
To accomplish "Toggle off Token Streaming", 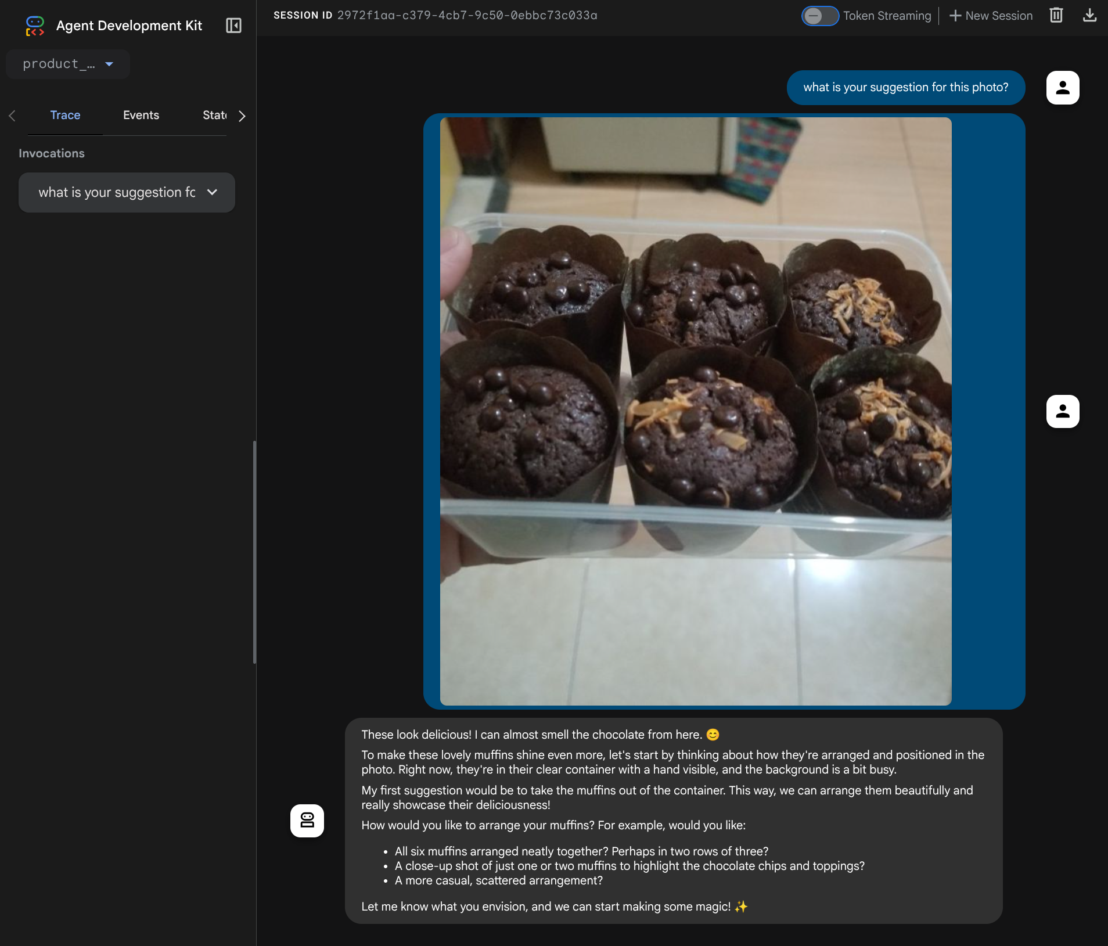I will point(821,16).
